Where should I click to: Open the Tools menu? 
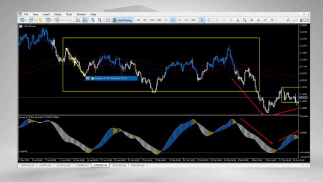pos(69,14)
